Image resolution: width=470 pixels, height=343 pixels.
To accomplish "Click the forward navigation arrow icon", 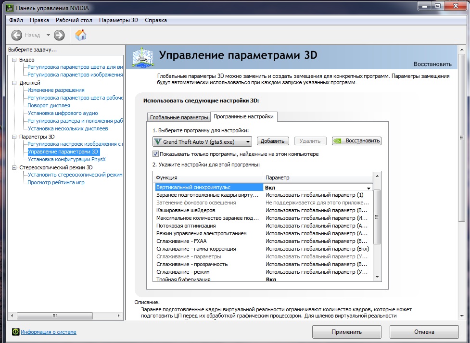I will (59, 35).
